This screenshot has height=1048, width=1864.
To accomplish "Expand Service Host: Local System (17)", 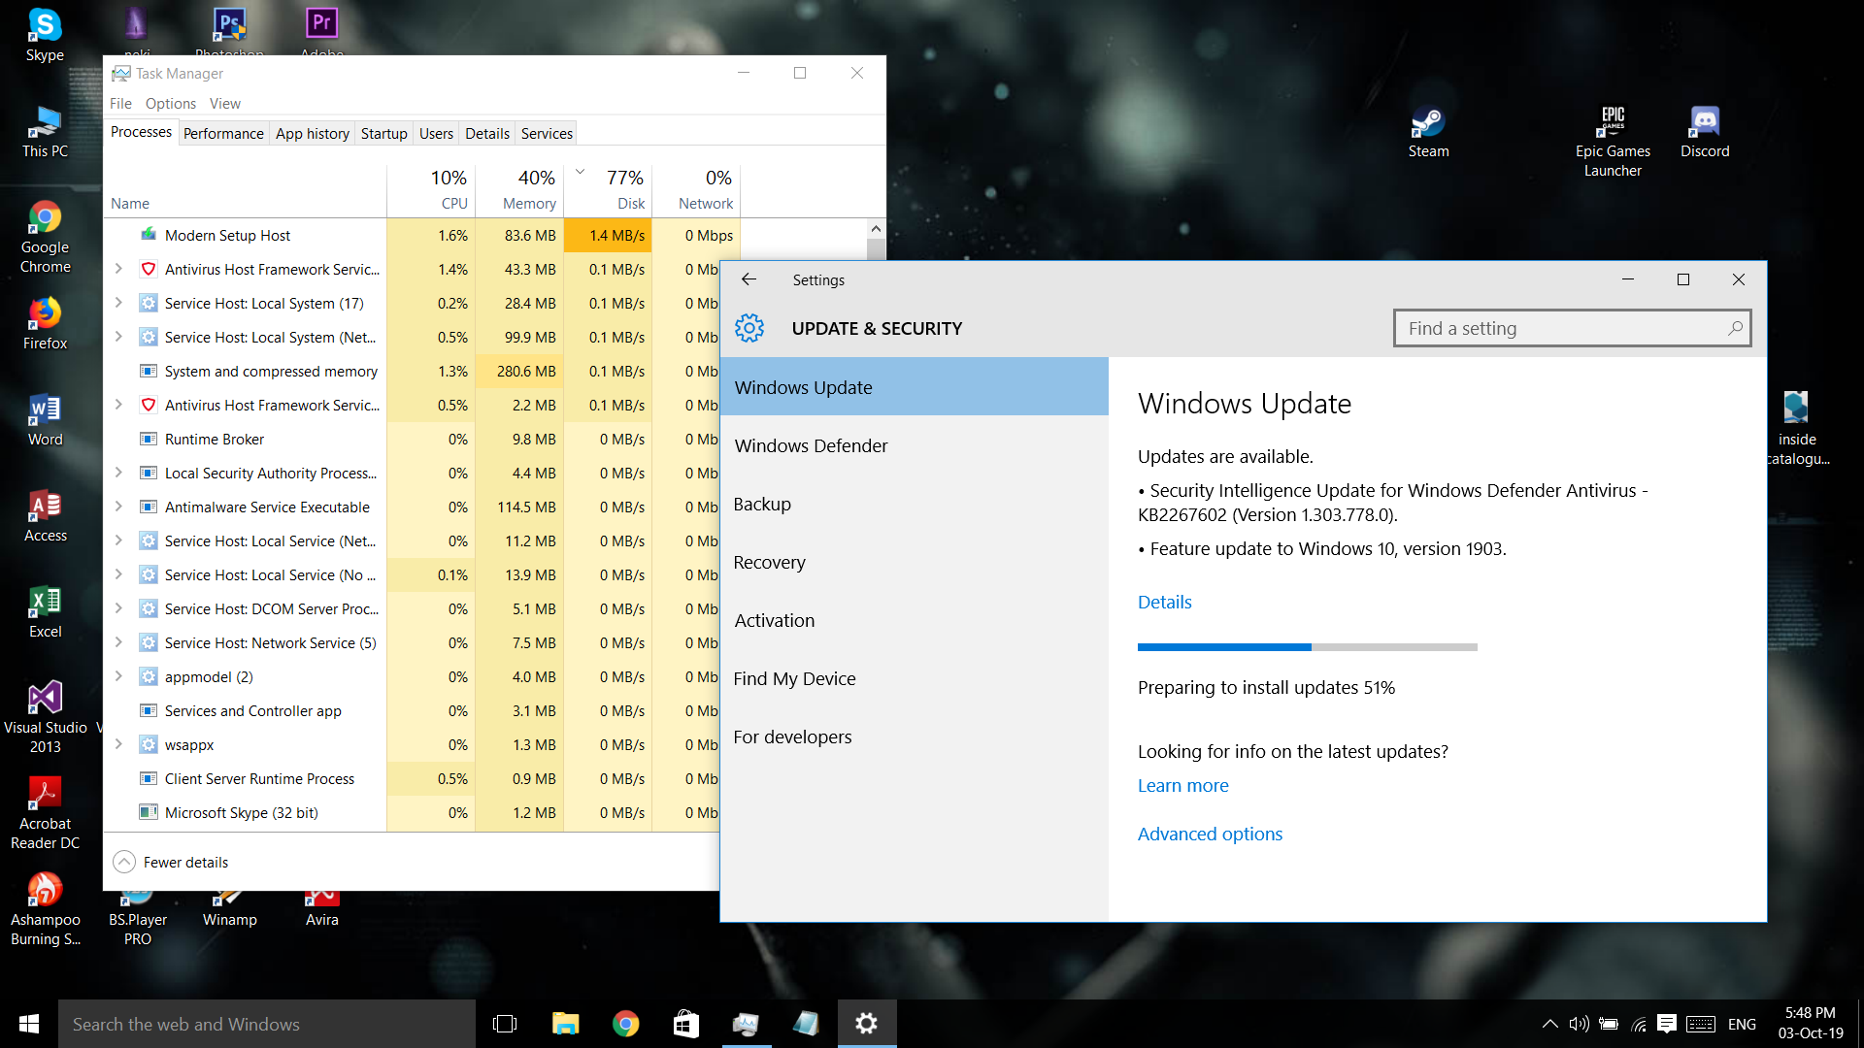I will click(118, 303).
